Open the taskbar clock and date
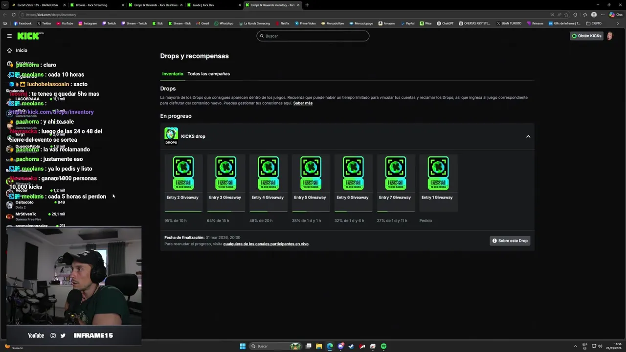 [614, 346]
